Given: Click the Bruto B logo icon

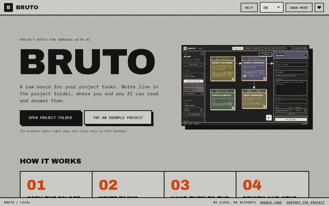Looking at the screenshot, I should click(8, 7).
